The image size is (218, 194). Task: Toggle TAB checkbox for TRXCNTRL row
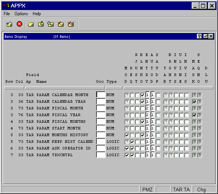(166, 155)
